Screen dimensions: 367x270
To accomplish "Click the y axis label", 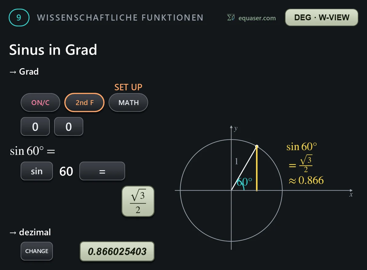I will click(x=236, y=128).
